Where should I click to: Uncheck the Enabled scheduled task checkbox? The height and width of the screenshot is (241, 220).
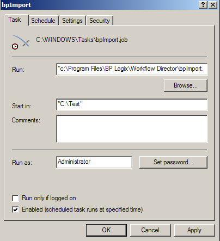(x=15, y=209)
